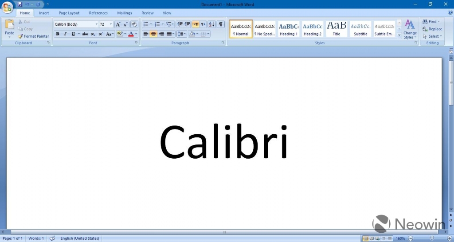Click the Sort A-Z icon
The image size is (454, 242).
211,24
